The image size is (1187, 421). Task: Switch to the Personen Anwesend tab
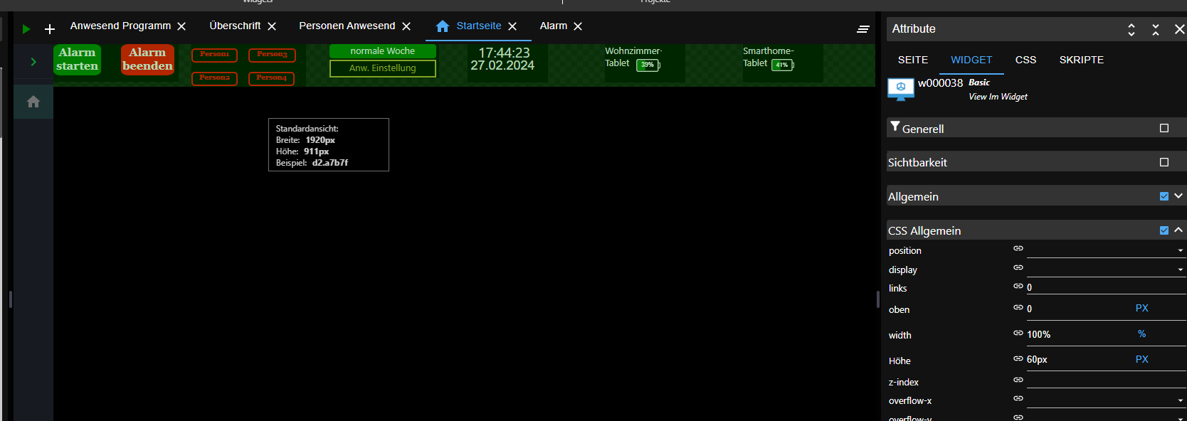pos(347,26)
